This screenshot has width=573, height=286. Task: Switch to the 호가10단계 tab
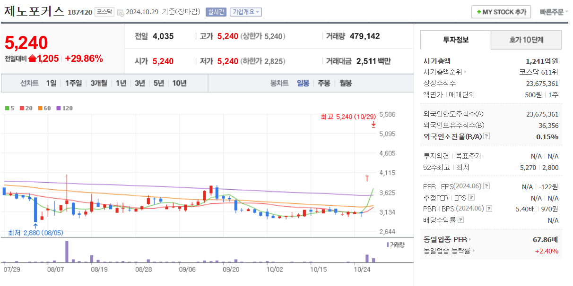tap(526, 40)
